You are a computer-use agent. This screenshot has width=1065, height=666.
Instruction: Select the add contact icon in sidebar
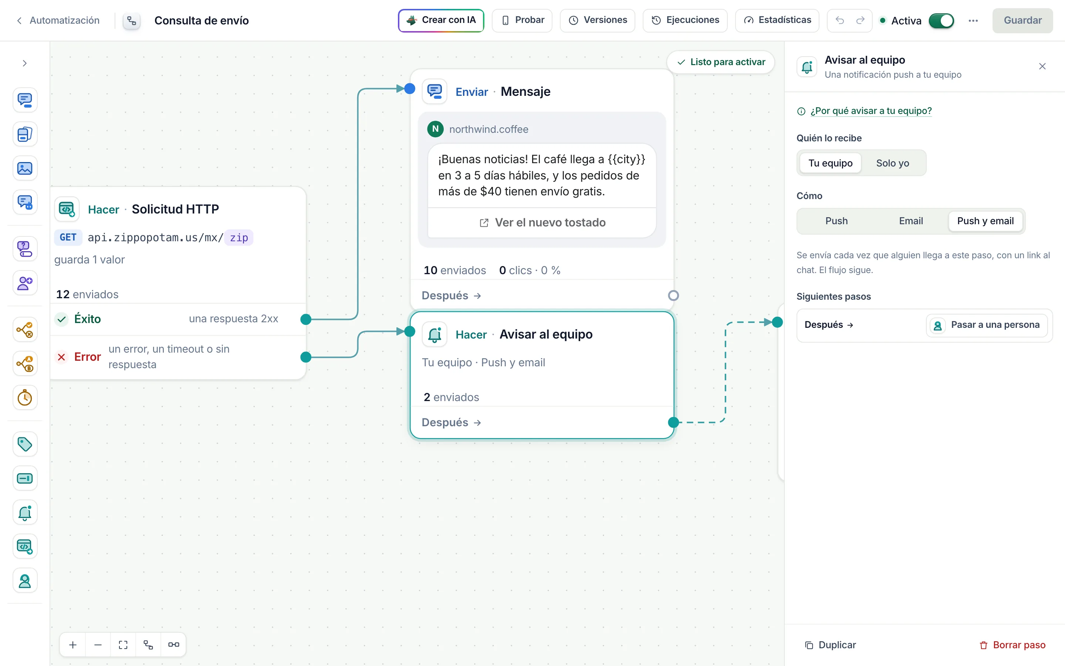tap(25, 283)
